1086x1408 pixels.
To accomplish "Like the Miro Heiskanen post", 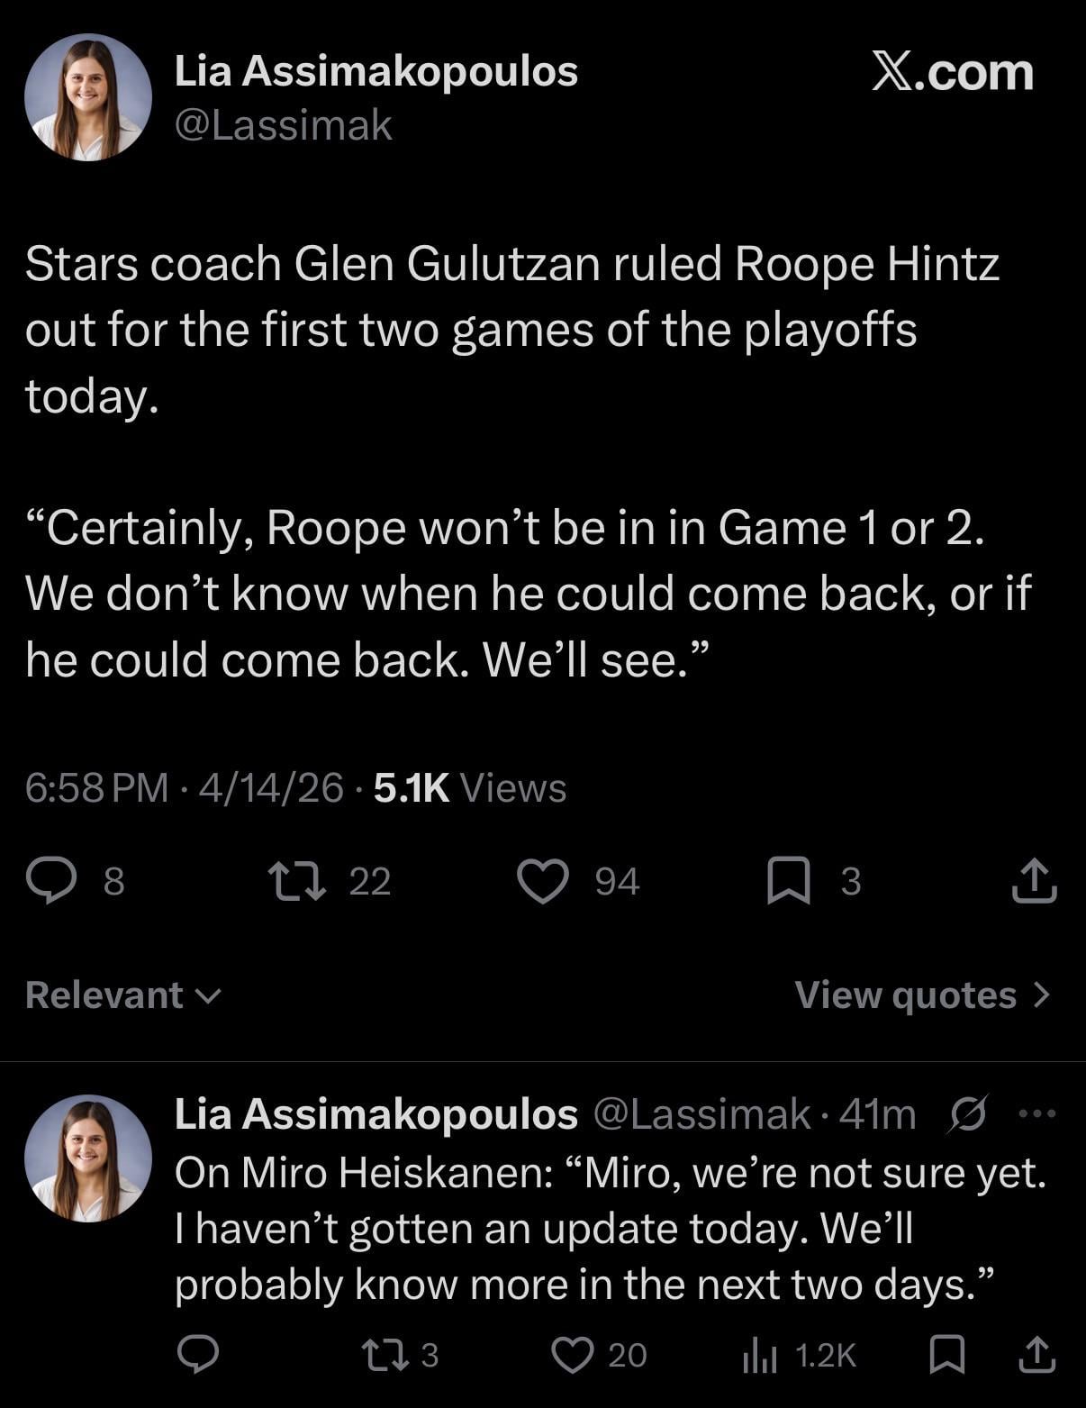I will pos(572,1354).
